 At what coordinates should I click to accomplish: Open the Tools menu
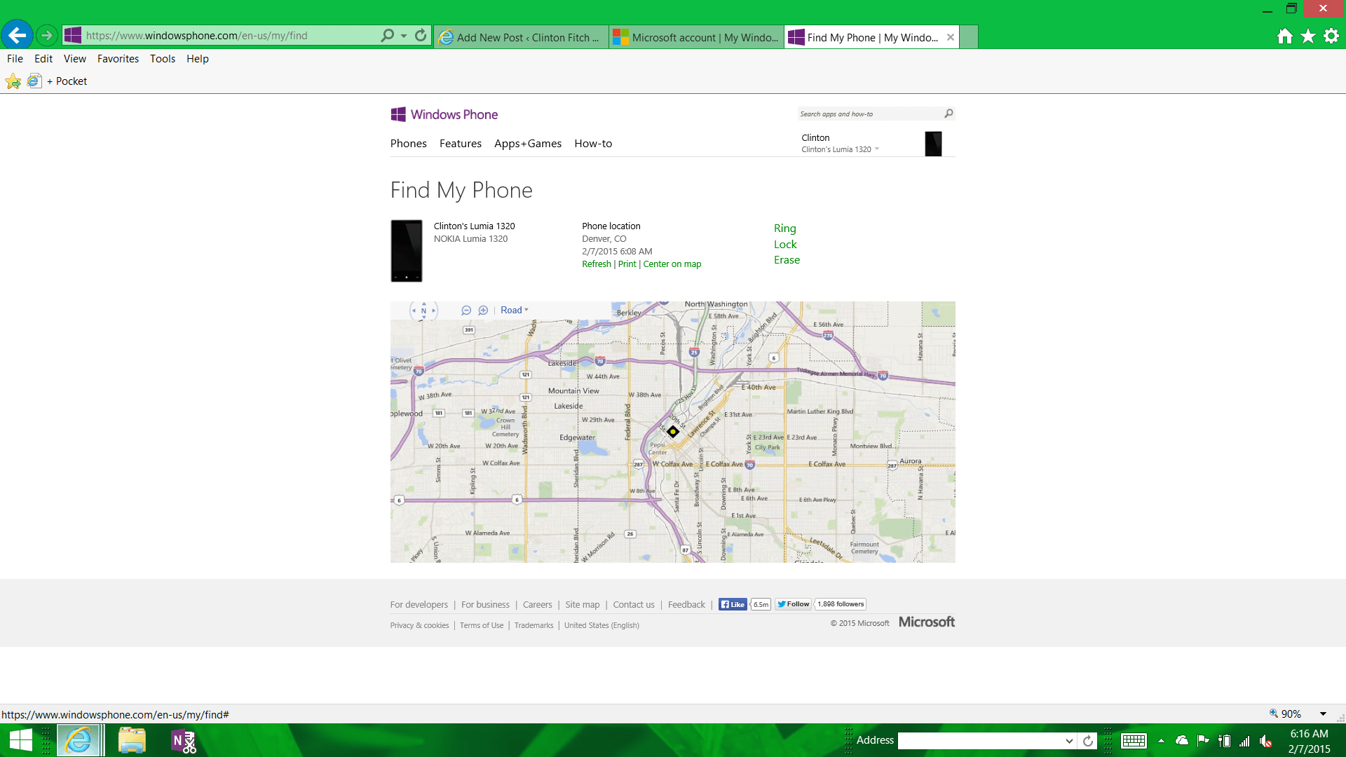click(x=163, y=59)
